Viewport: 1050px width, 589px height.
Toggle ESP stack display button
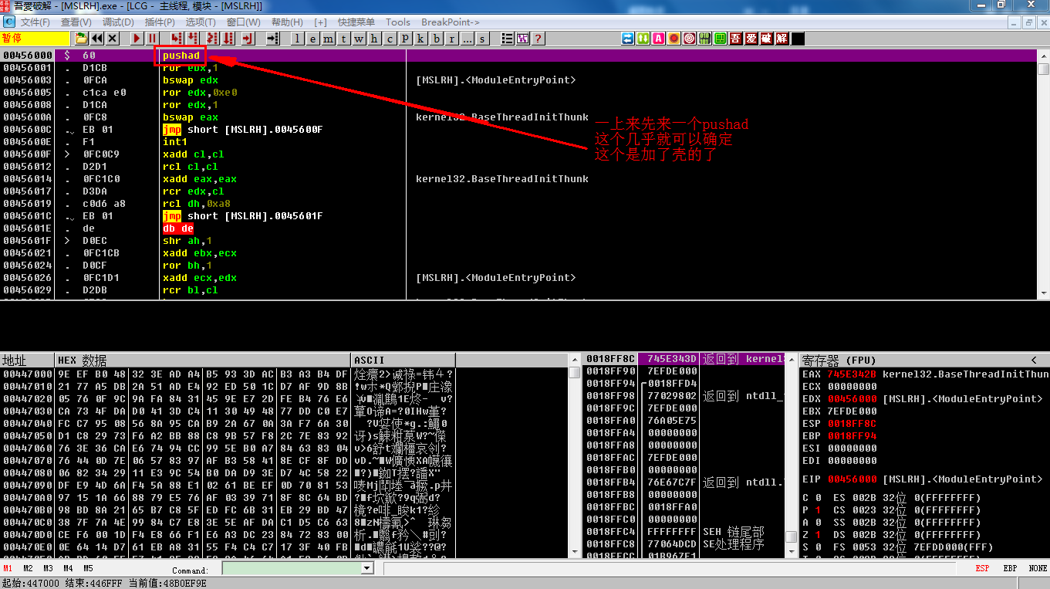pos(982,568)
